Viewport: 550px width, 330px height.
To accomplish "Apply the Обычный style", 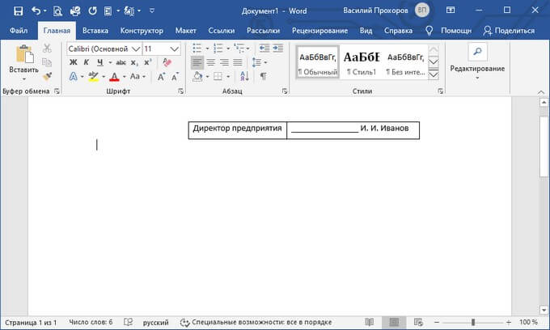I will (317, 62).
